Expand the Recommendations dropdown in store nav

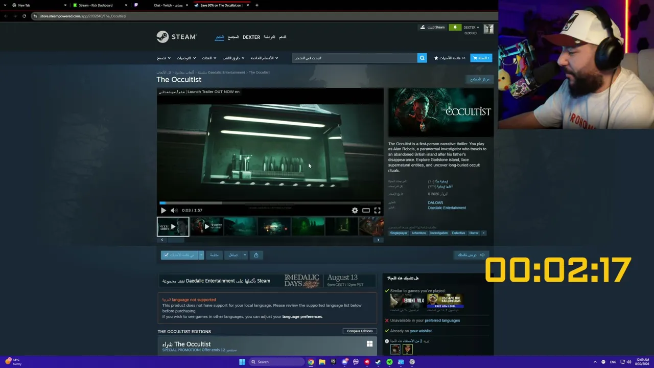[186, 58]
